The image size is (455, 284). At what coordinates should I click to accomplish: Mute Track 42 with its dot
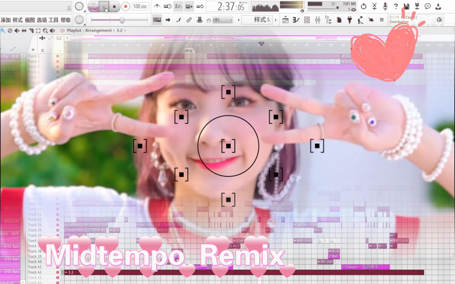coord(58,272)
